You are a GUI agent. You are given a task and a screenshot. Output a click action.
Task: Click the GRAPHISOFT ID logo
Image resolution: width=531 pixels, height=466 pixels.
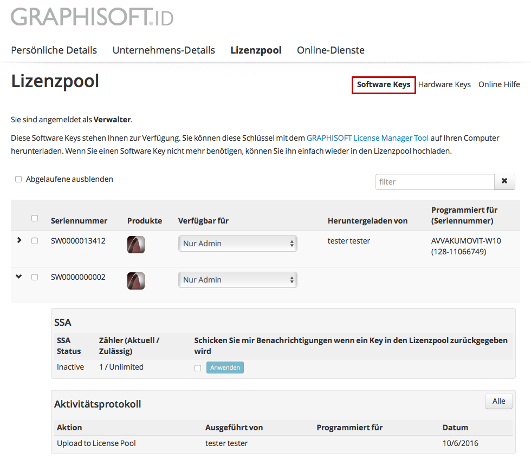tap(92, 17)
